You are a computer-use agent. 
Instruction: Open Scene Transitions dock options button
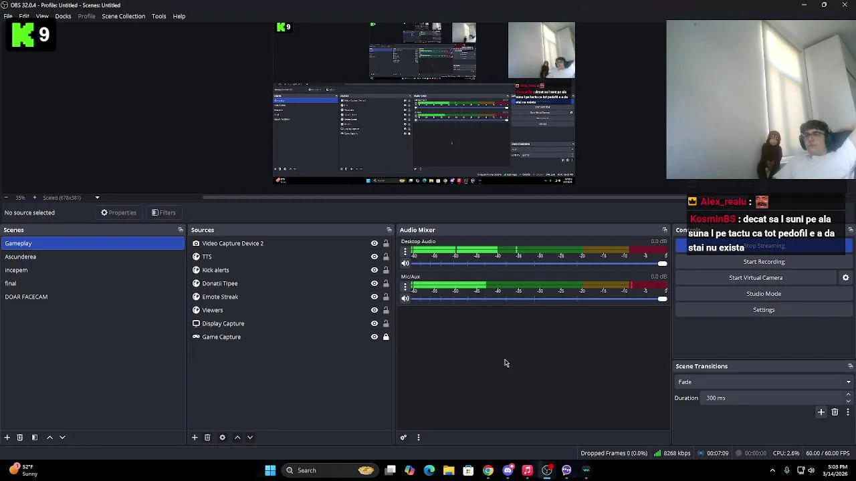pos(850,366)
